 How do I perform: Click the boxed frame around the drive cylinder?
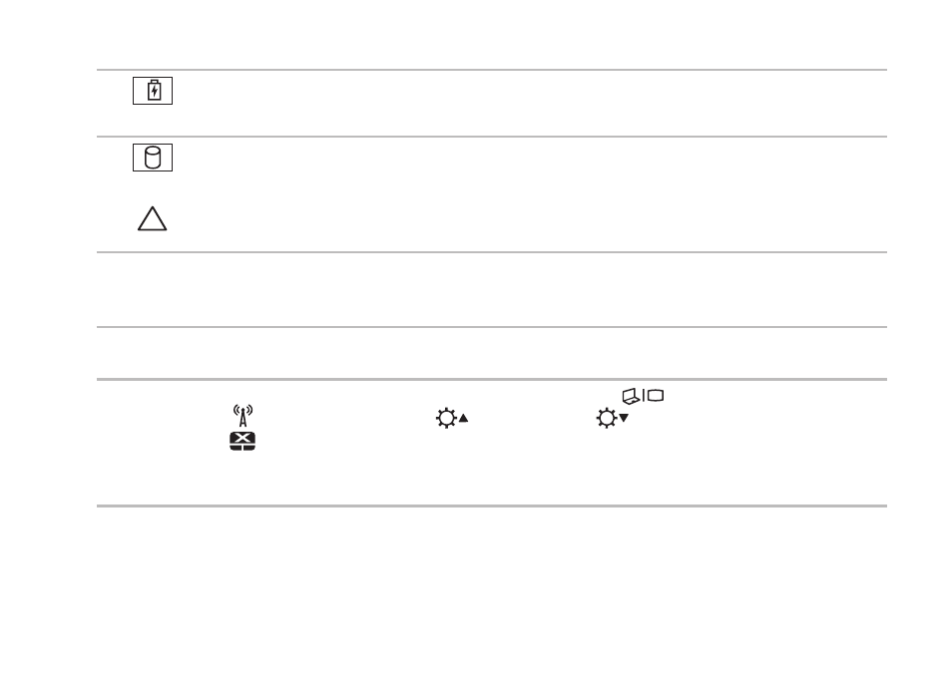pos(153,158)
